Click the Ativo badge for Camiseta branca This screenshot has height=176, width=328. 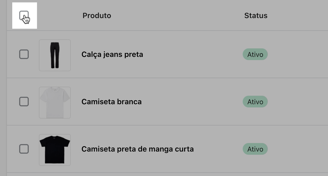pos(255,102)
